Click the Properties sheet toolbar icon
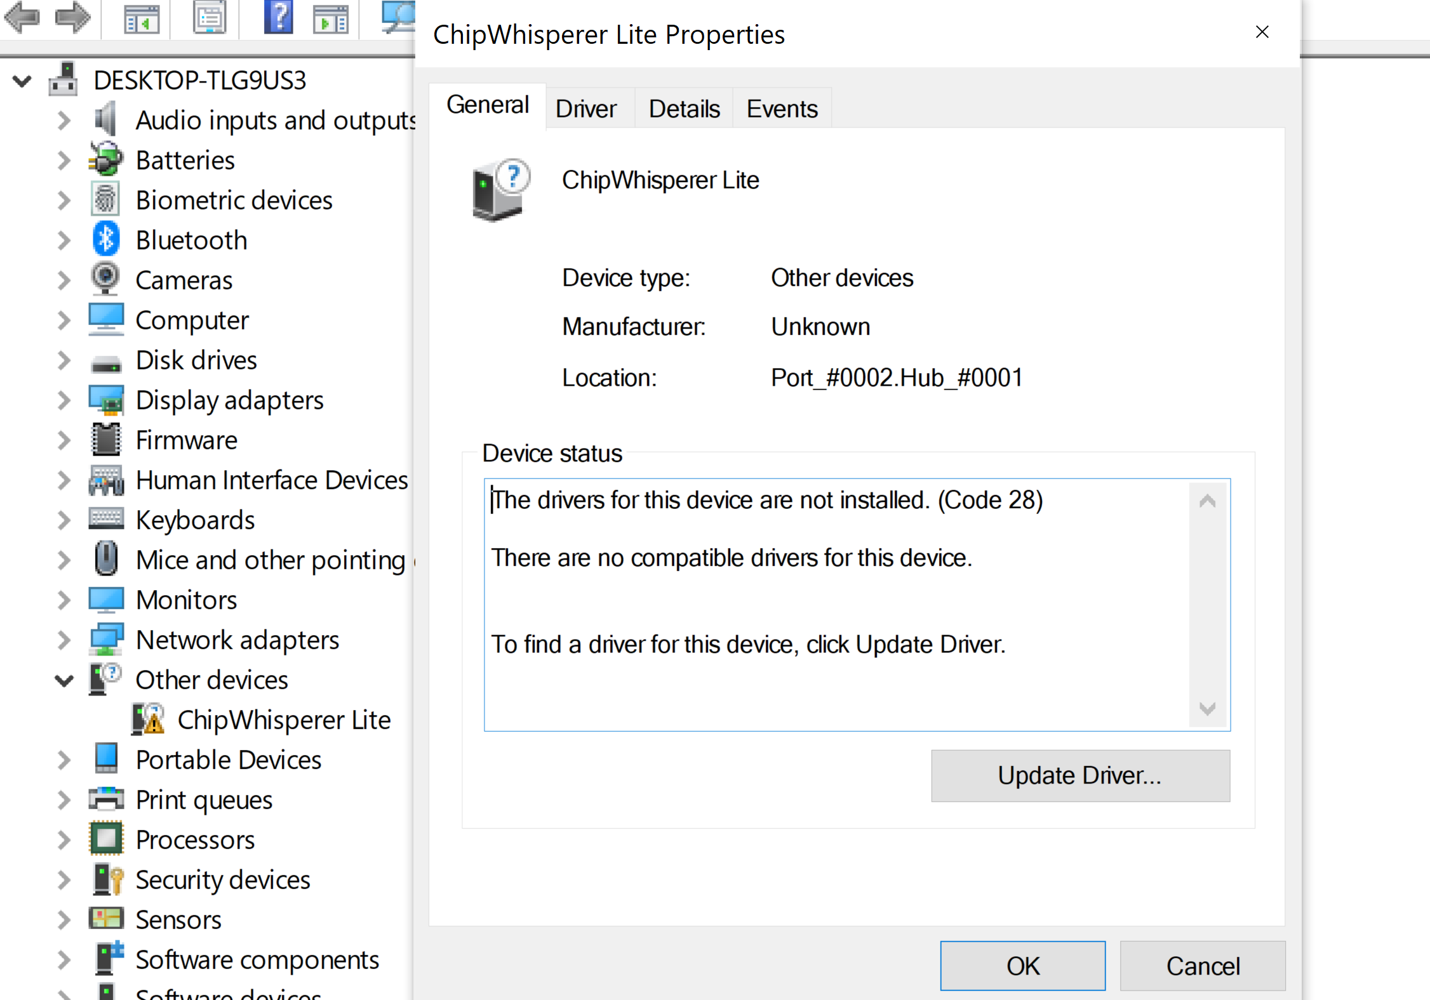This screenshot has width=1430, height=1000. point(210,17)
